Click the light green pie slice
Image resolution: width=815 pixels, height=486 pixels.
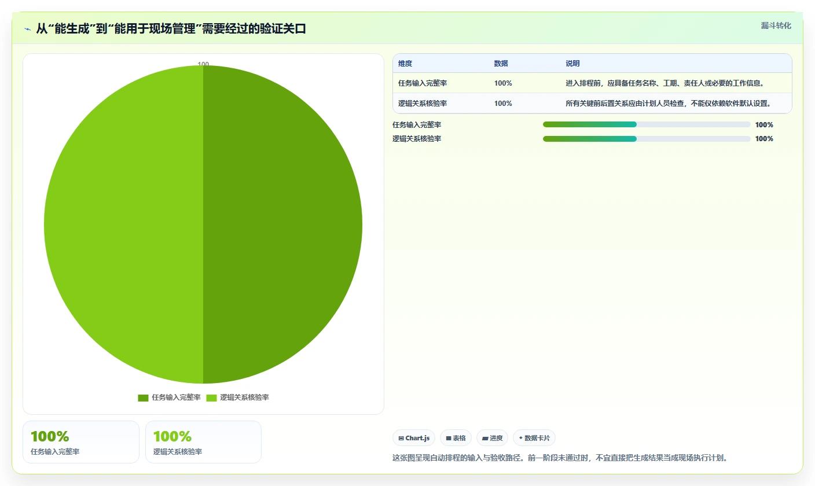124,224
